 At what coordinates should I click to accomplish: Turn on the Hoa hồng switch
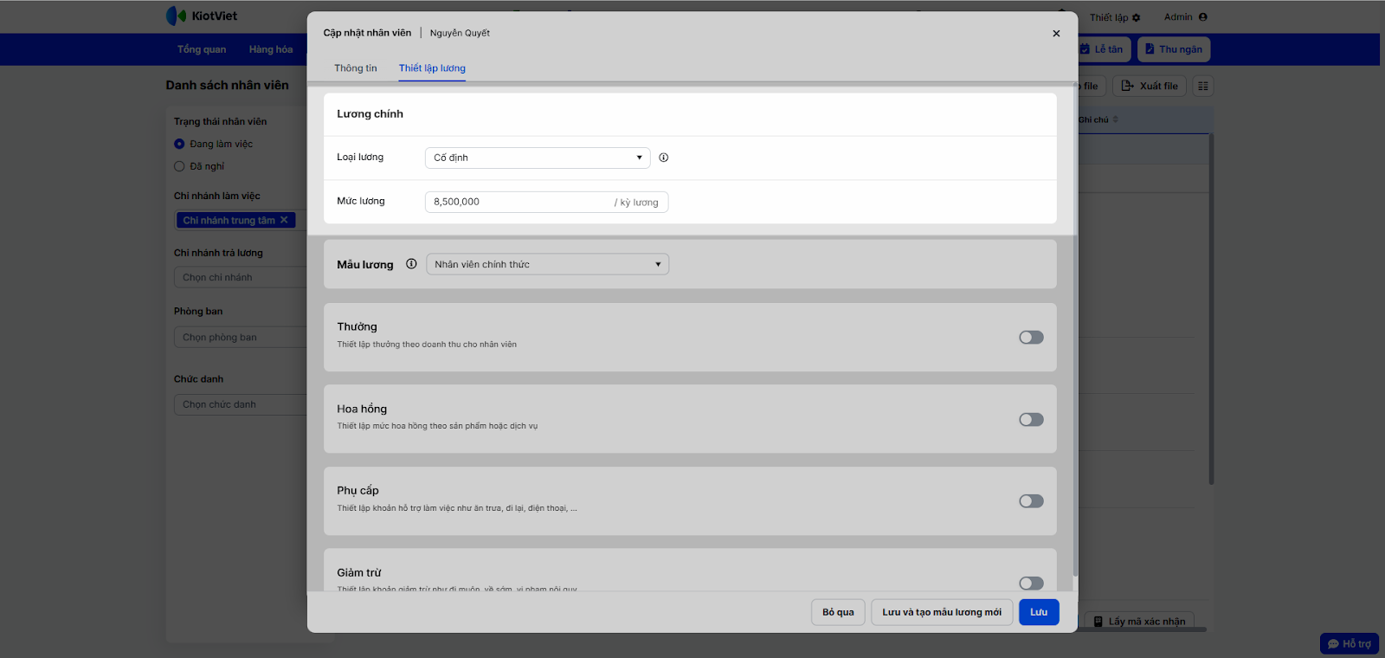tap(1031, 420)
